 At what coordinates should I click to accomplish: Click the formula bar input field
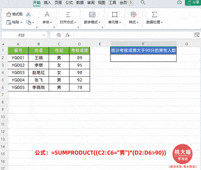click(133, 35)
